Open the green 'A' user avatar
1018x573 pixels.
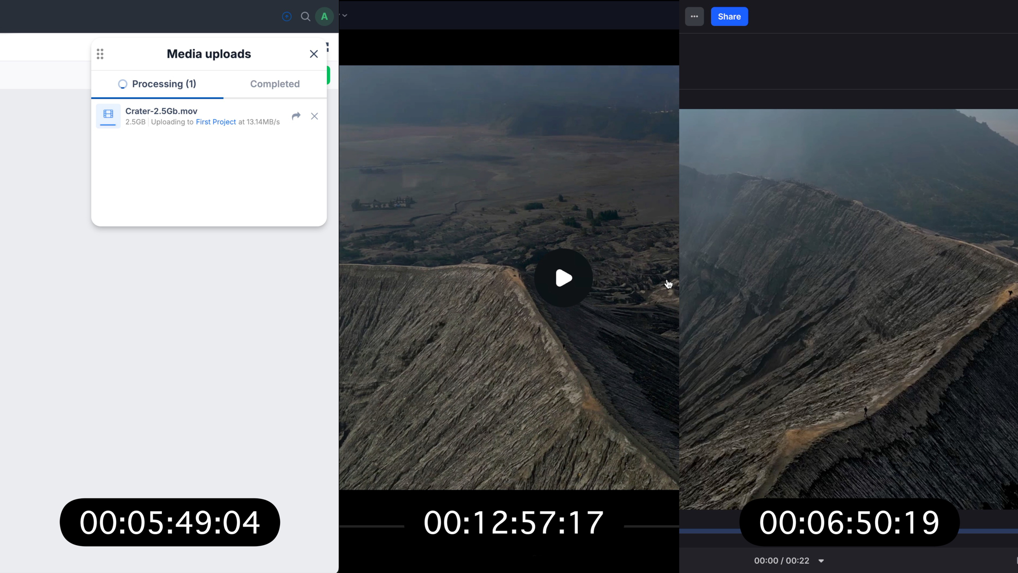(324, 17)
